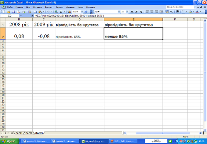Open the Chart Wizard icon
The height and width of the screenshot is (144, 207).
(69, 12)
